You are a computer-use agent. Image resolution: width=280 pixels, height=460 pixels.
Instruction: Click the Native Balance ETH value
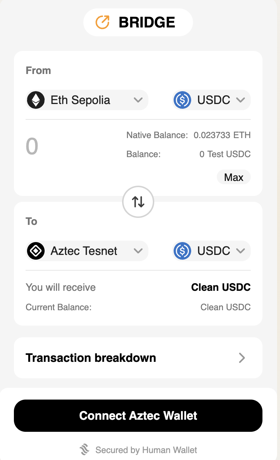click(x=222, y=135)
